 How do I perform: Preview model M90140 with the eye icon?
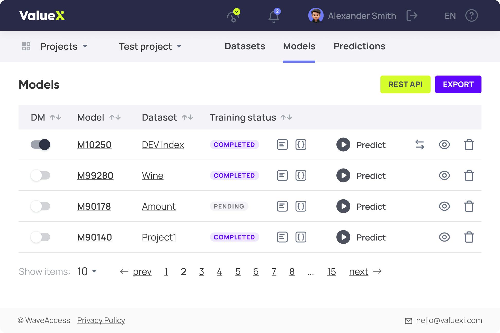pyautogui.click(x=445, y=237)
